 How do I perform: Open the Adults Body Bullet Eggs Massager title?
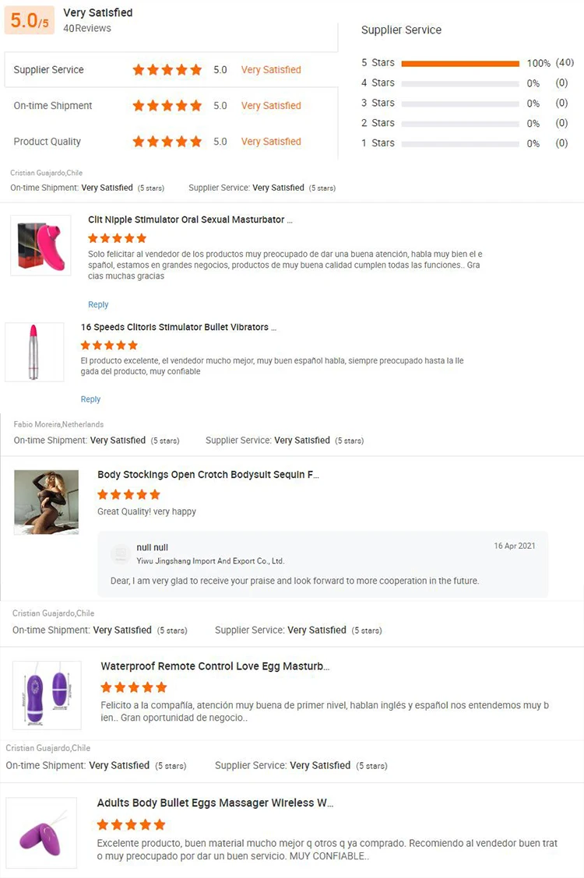pyautogui.click(x=215, y=803)
